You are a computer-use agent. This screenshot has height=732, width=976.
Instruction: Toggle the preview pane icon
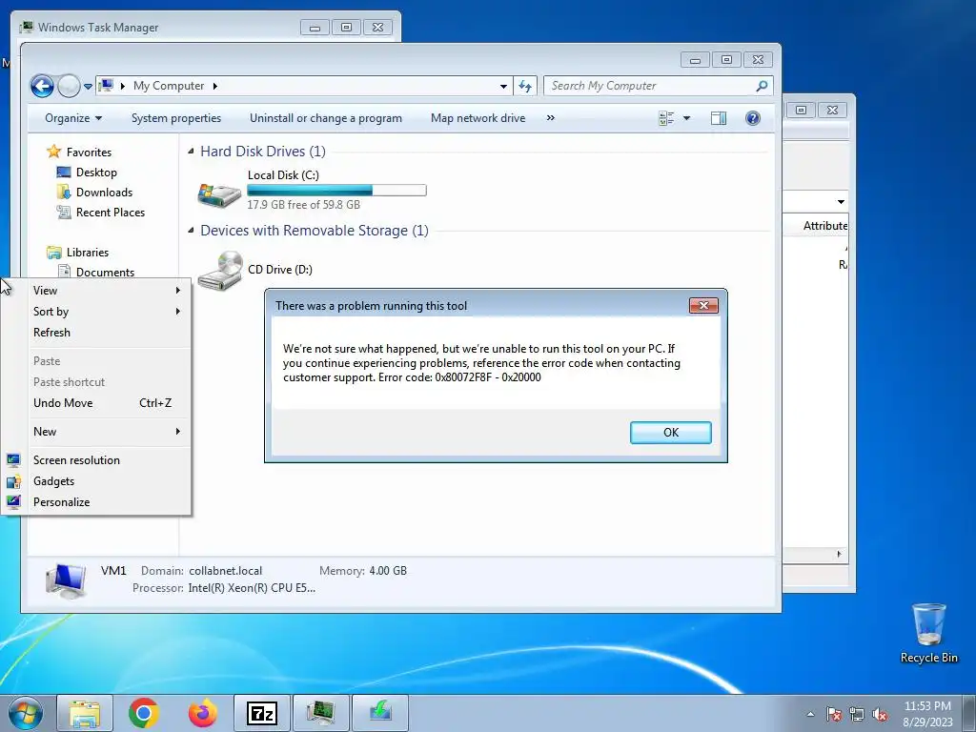pos(719,118)
